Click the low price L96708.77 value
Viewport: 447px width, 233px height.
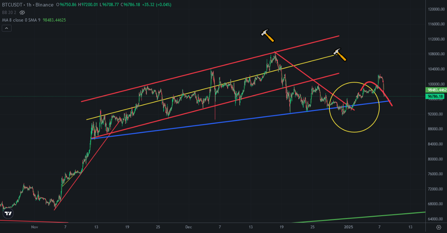[109, 5]
